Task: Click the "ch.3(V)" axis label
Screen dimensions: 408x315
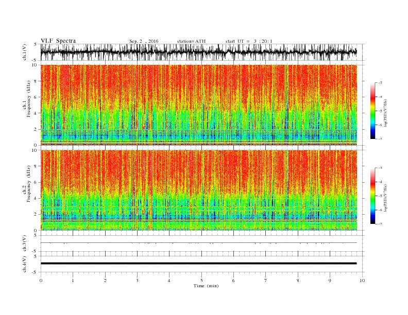Action: point(25,243)
